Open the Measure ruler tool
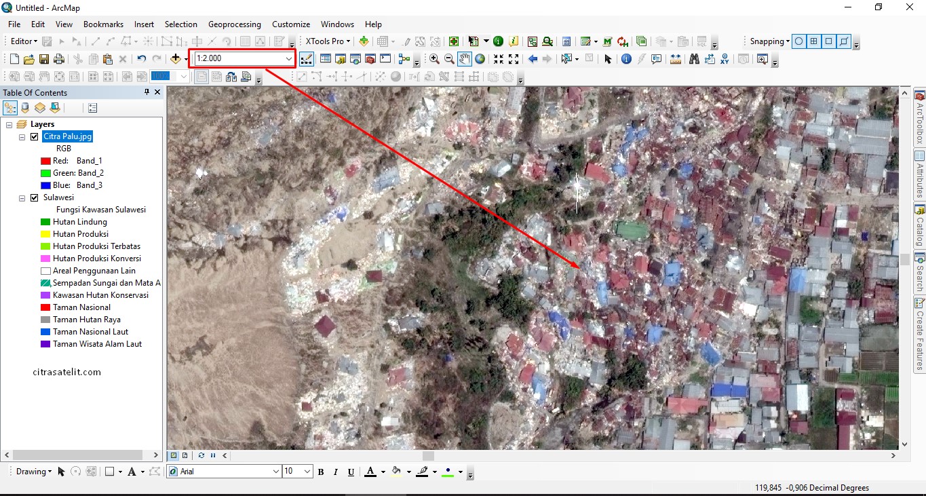The width and height of the screenshot is (926, 496). point(675,59)
